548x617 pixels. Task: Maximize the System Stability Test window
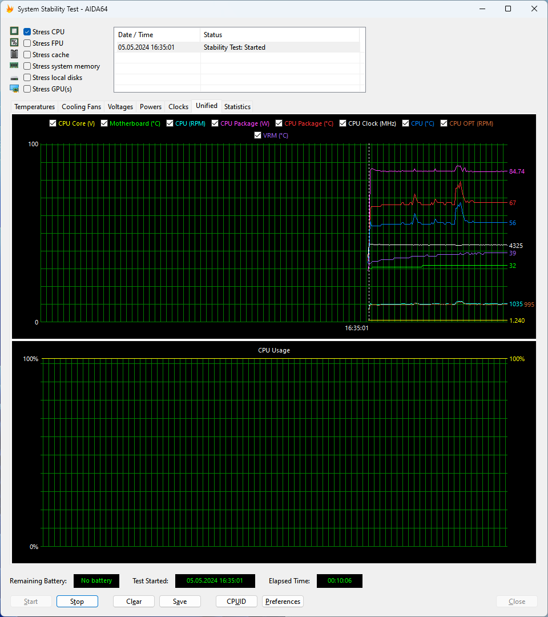pyautogui.click(x=508, y=9)
